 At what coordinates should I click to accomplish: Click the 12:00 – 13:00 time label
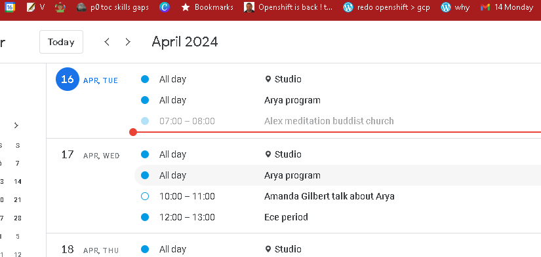[x=187, y=217]
